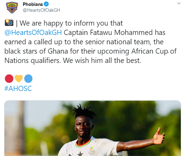Viewport: 186px width, 156px height.
Task: Open the #AHOSC hashtag
Action: pyautogui.click(x=18, y=88)
